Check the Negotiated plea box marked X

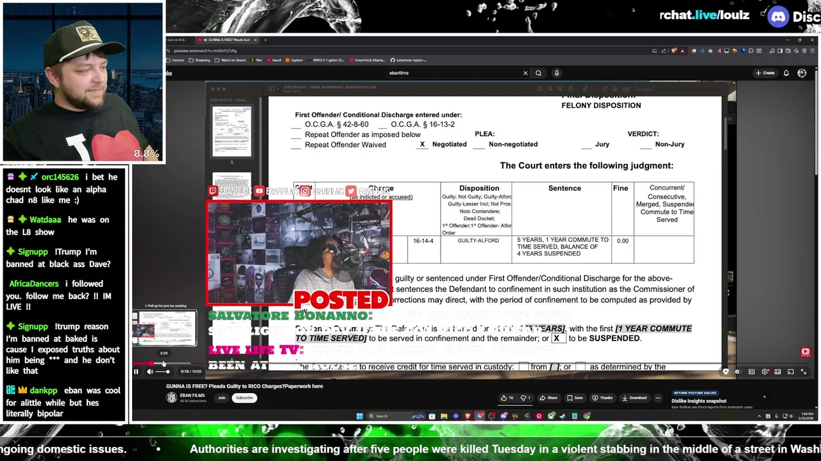[x=422, y=144]
